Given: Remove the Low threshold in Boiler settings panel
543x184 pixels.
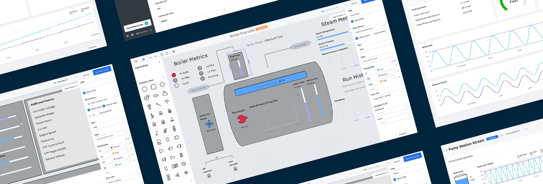Looking at the screenshot, I should 396,65.
